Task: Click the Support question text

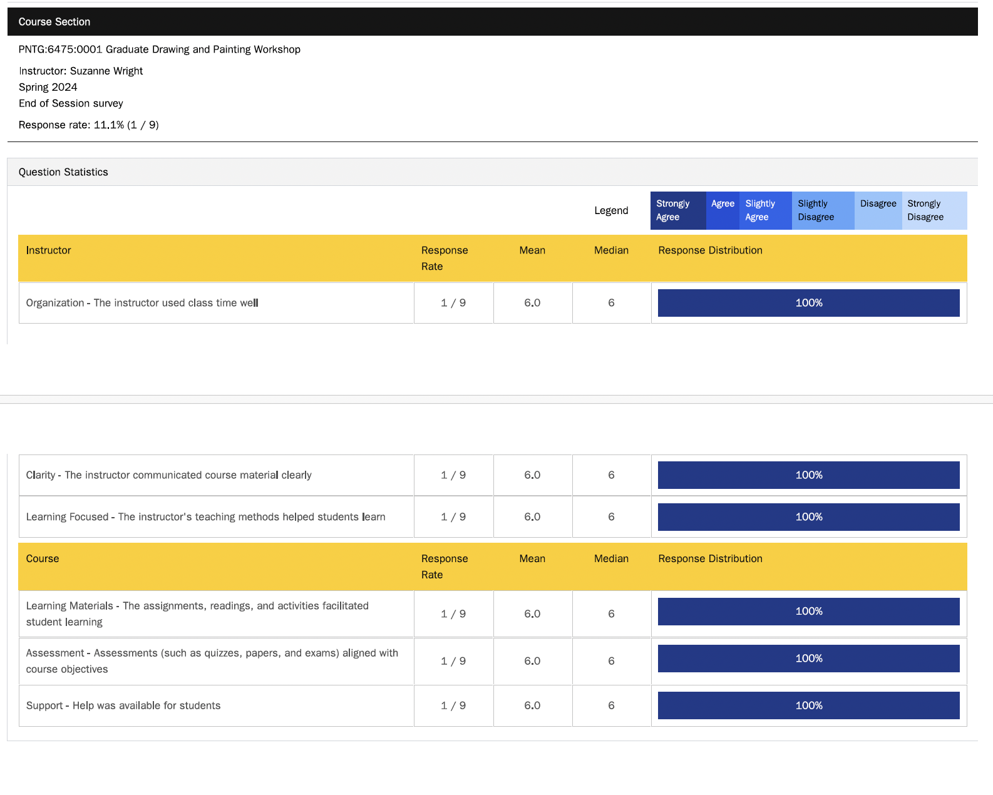Action: [x=123, y=705]
